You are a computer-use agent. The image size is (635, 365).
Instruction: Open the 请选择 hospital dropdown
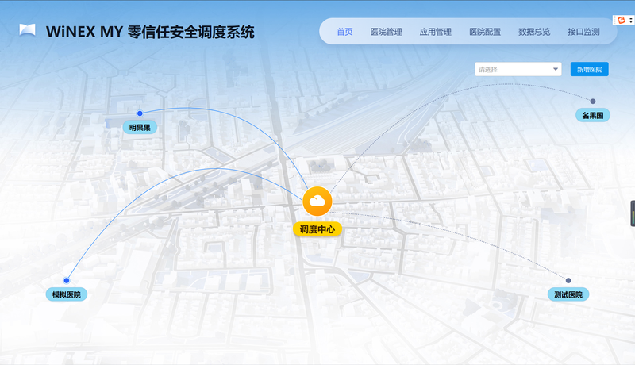518,69
